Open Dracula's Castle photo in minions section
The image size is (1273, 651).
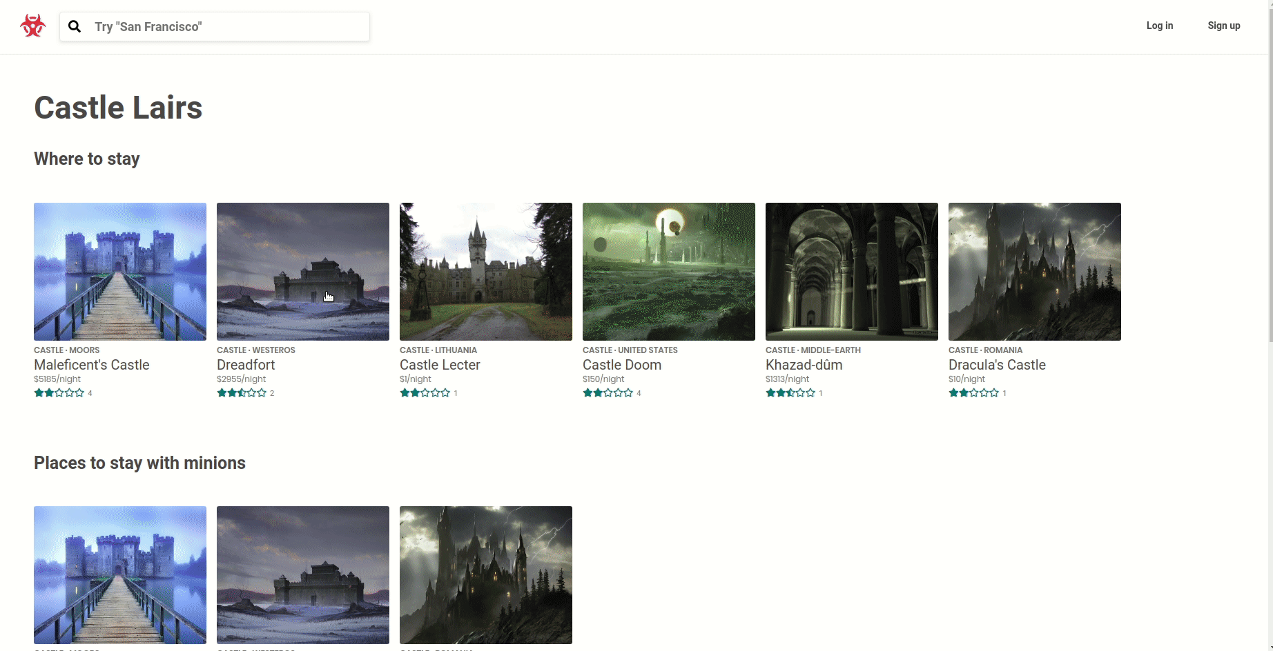486,575
